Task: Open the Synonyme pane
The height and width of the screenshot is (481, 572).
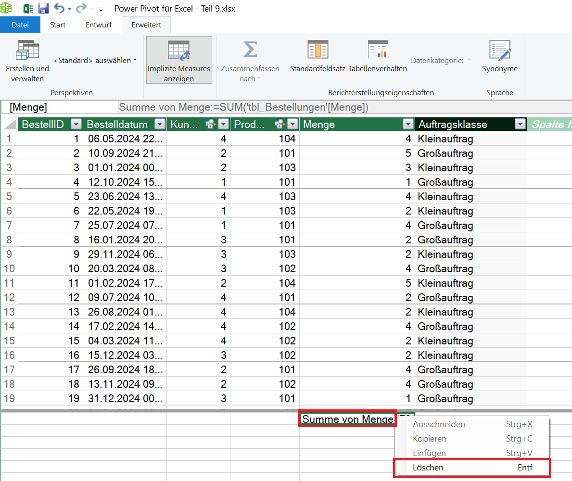Action: [x=499, y=57]
